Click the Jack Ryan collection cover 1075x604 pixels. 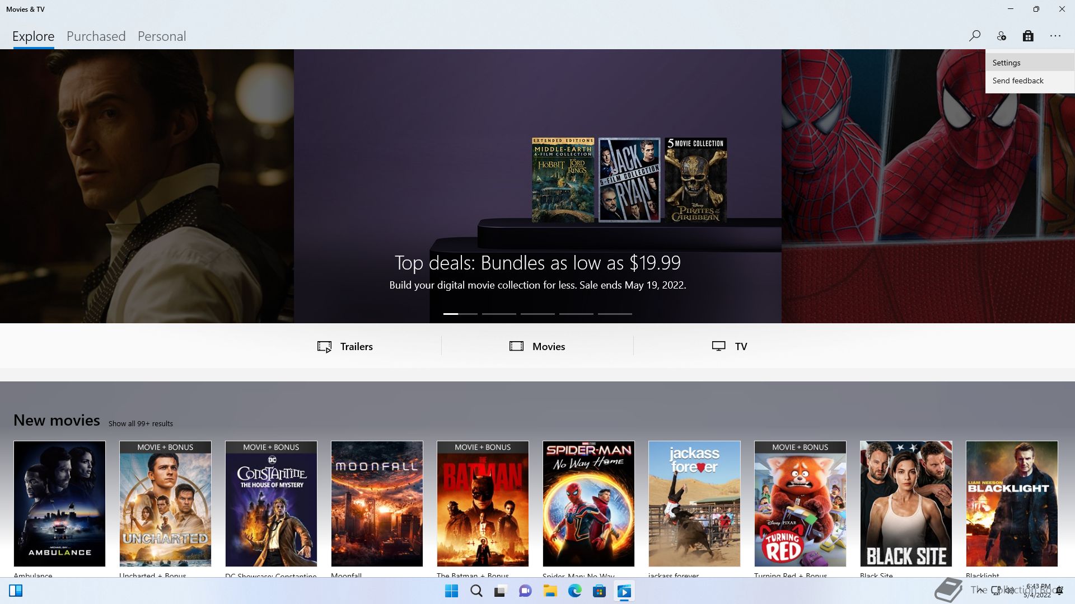[x=629, y=180]
